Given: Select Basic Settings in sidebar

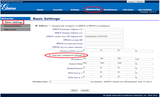Looking at the screenshot, I should point(14,22).
